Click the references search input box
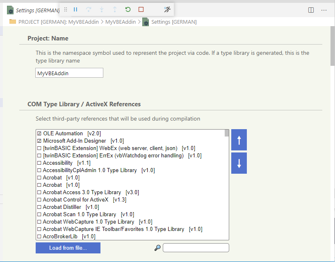This screenshot has width=335, height=262. [196, 248]
